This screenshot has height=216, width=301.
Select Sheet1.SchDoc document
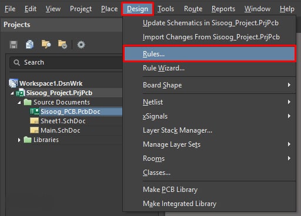63,121
